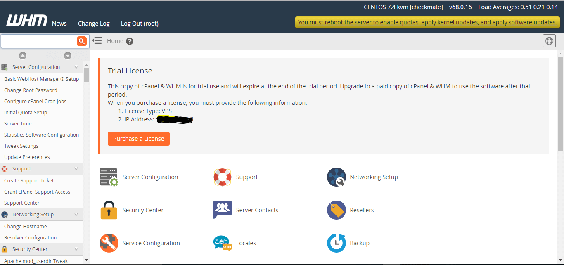Click the Server Configuration sidebar header icon
Image resolution: width=564 pixels, height=265 pixels.
click(5, 67)
